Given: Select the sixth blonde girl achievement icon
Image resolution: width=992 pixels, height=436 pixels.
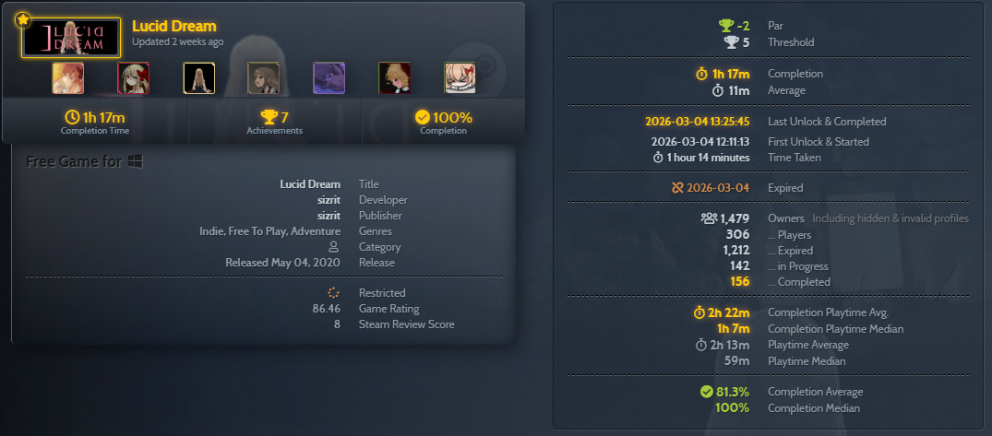Looking at the screenshot, I should pyautogui.click(x=395, y=78).
